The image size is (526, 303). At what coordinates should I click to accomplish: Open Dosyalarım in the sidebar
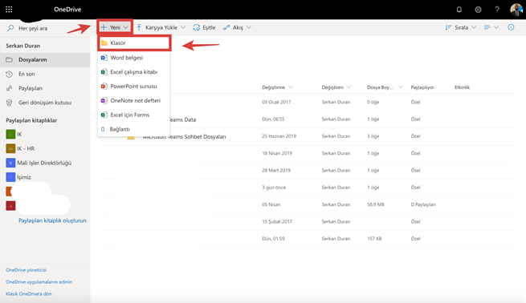pos(45,59)
